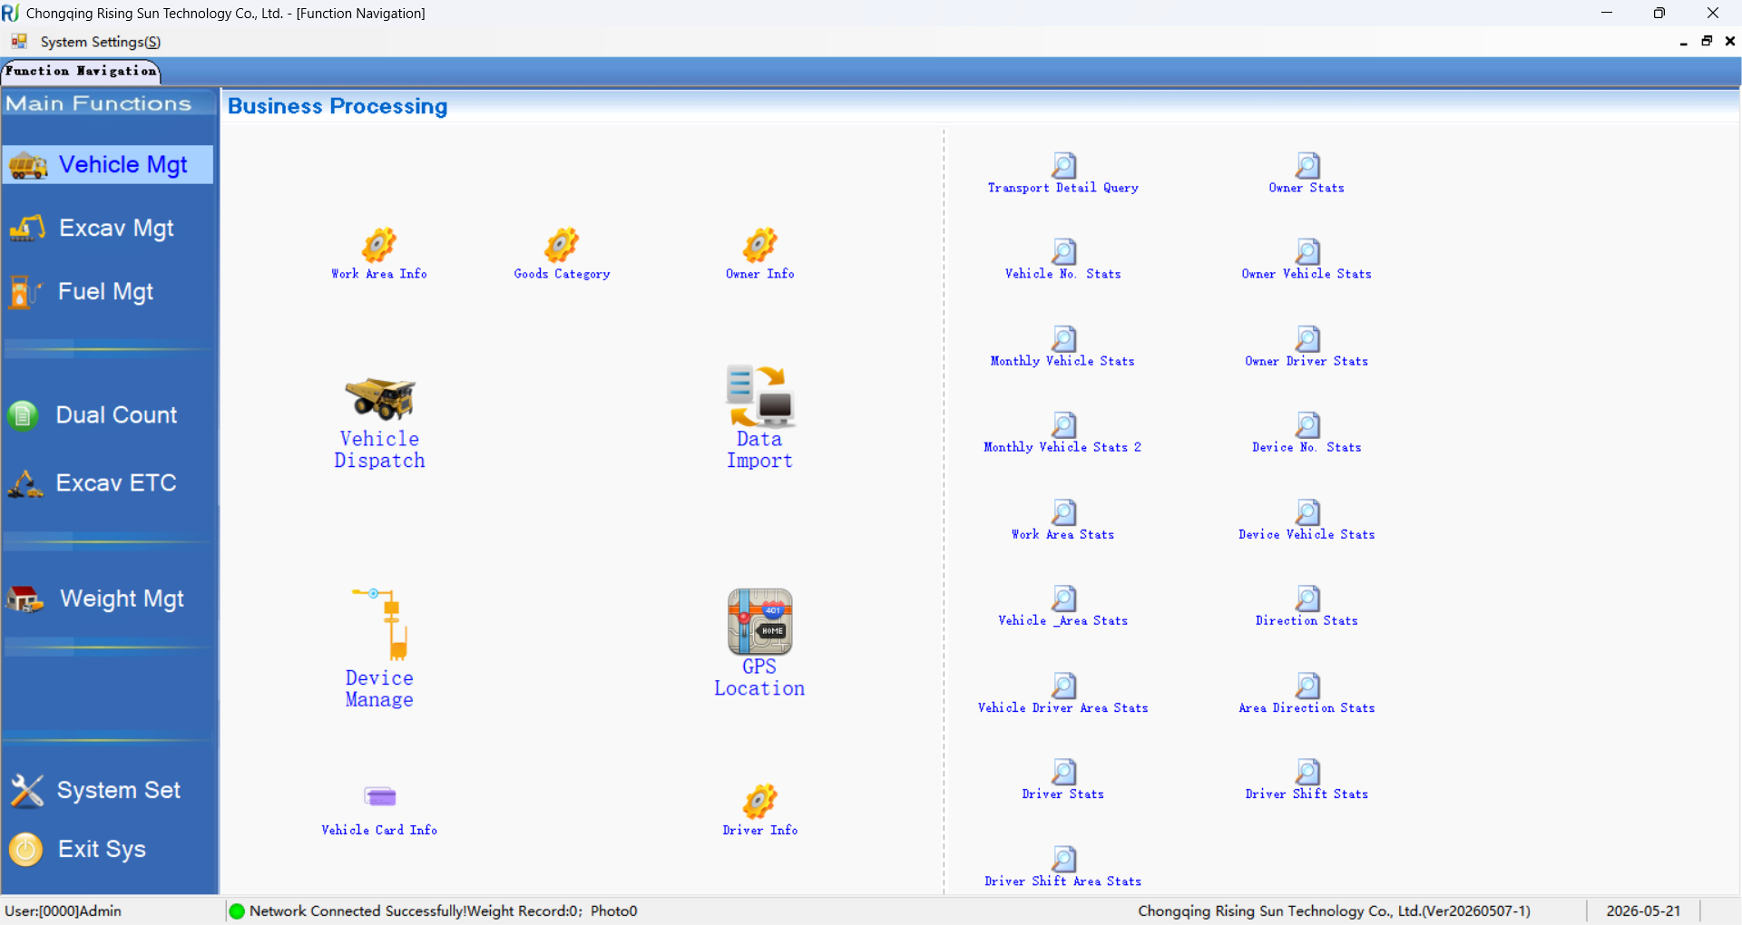Open Vehicle Driver Area Stats report icon
1742x925 pixels.
[x=1063, y=686]
